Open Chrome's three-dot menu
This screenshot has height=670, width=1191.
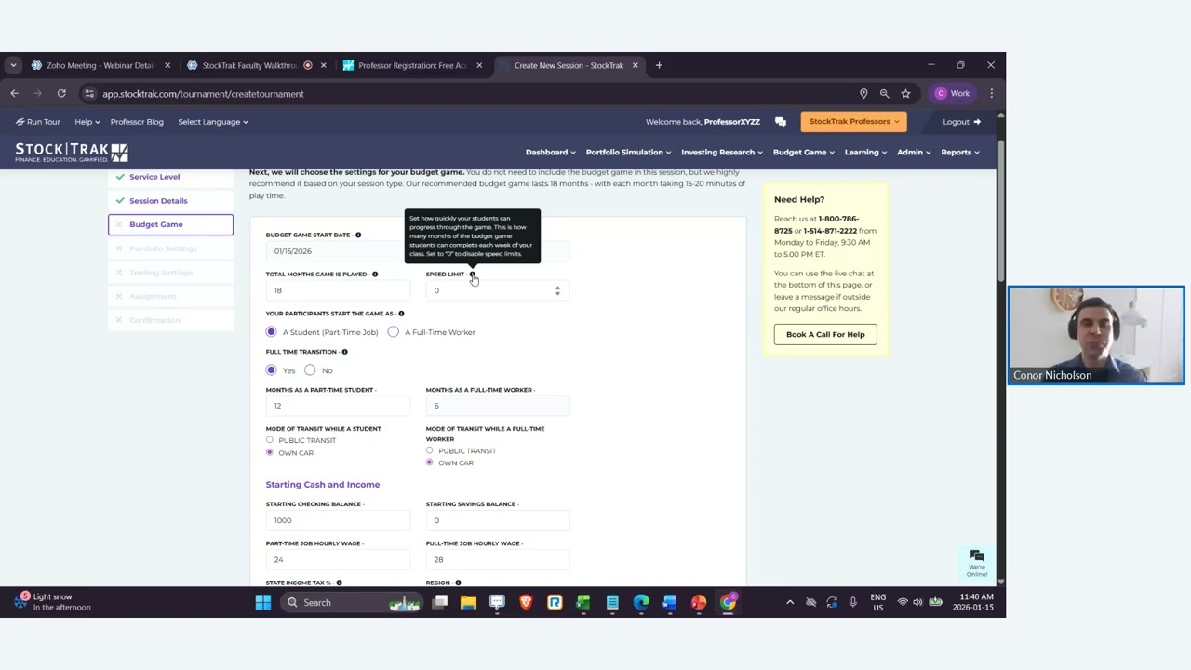(992, 93)
